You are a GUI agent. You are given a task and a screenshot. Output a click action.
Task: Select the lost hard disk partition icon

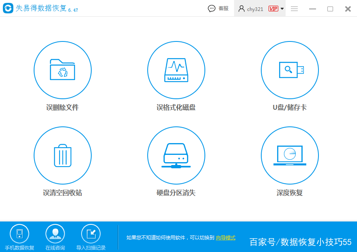176,155
